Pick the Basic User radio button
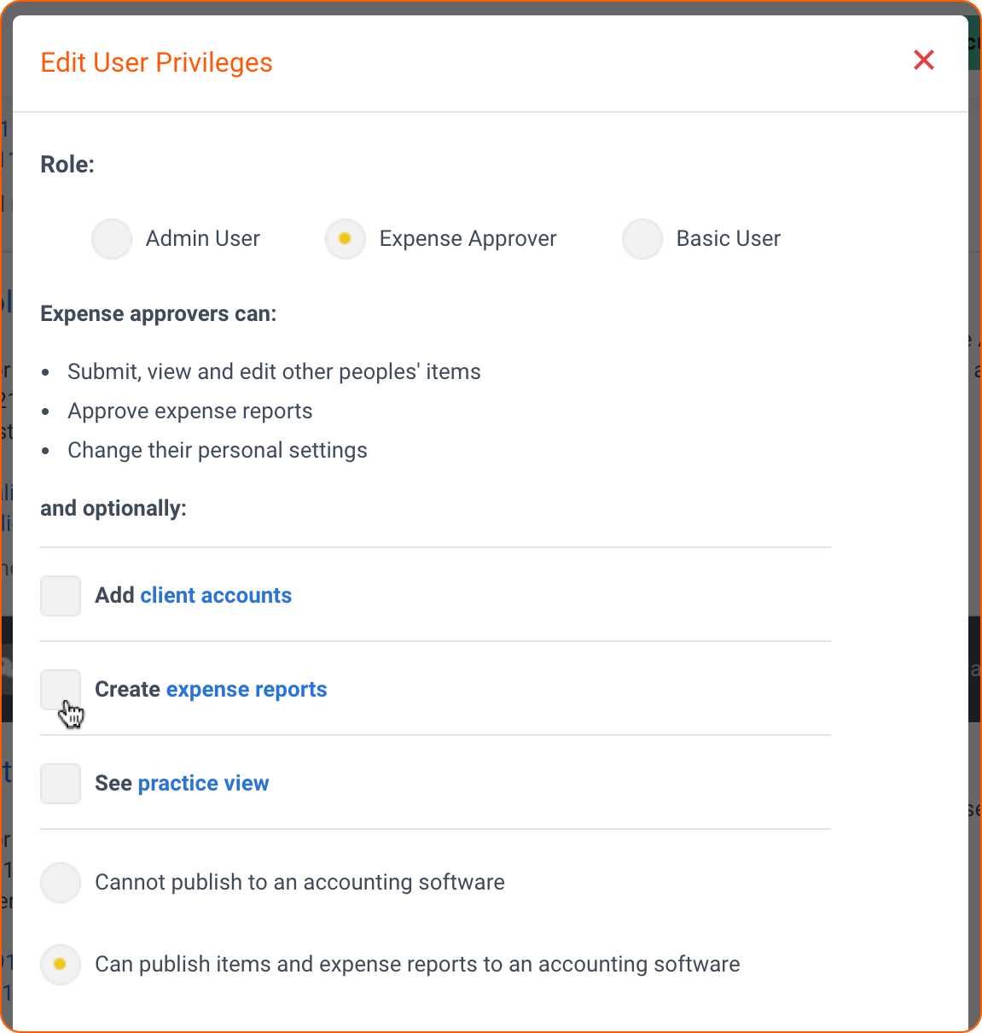This screenshot has width=982, height=1033. [x=642, y=239]
